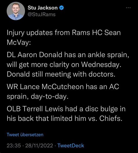Click the 'OLB Terrell Lewis had a disc bulge' line
Viewport: 138px width, 153px height.
point(66,109)
